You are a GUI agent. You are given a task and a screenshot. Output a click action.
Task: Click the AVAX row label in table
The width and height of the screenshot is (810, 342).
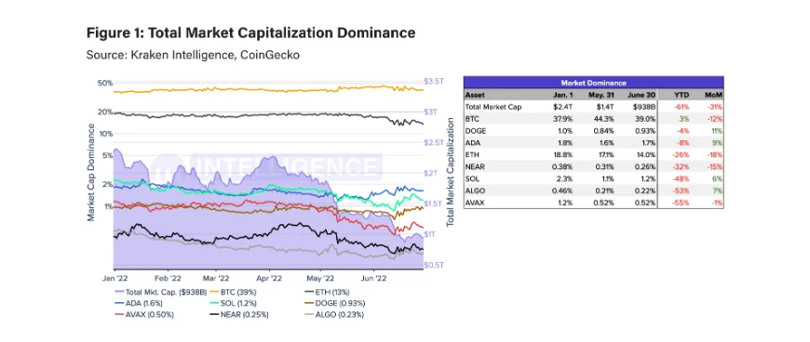point(473,203)
